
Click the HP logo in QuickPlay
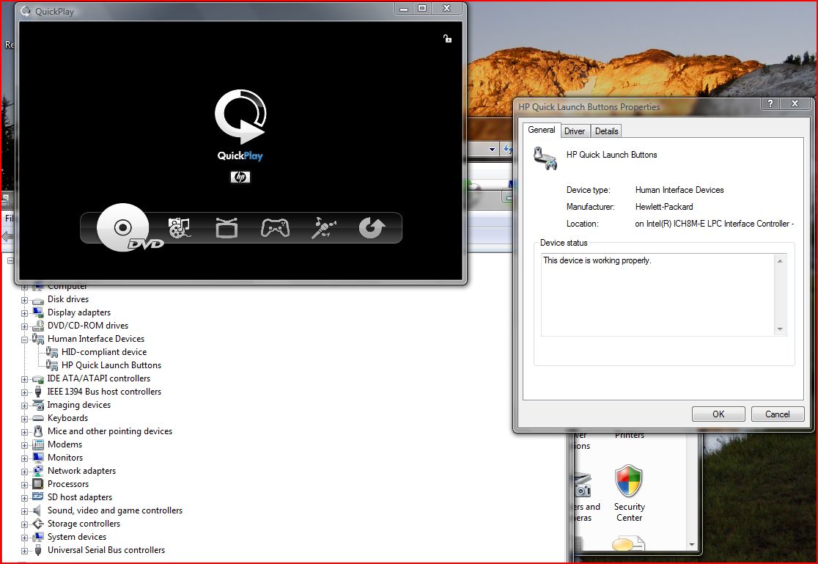(240, 177)
